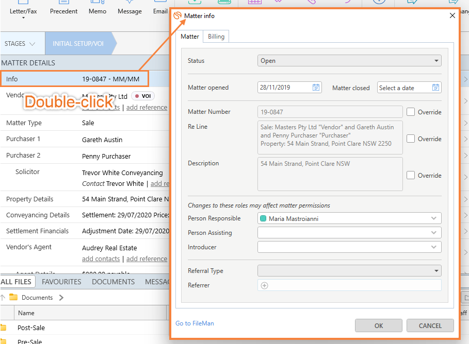Click the Post-Sale folder icon
The image size is (469, 344).
[x=4, y=328]
